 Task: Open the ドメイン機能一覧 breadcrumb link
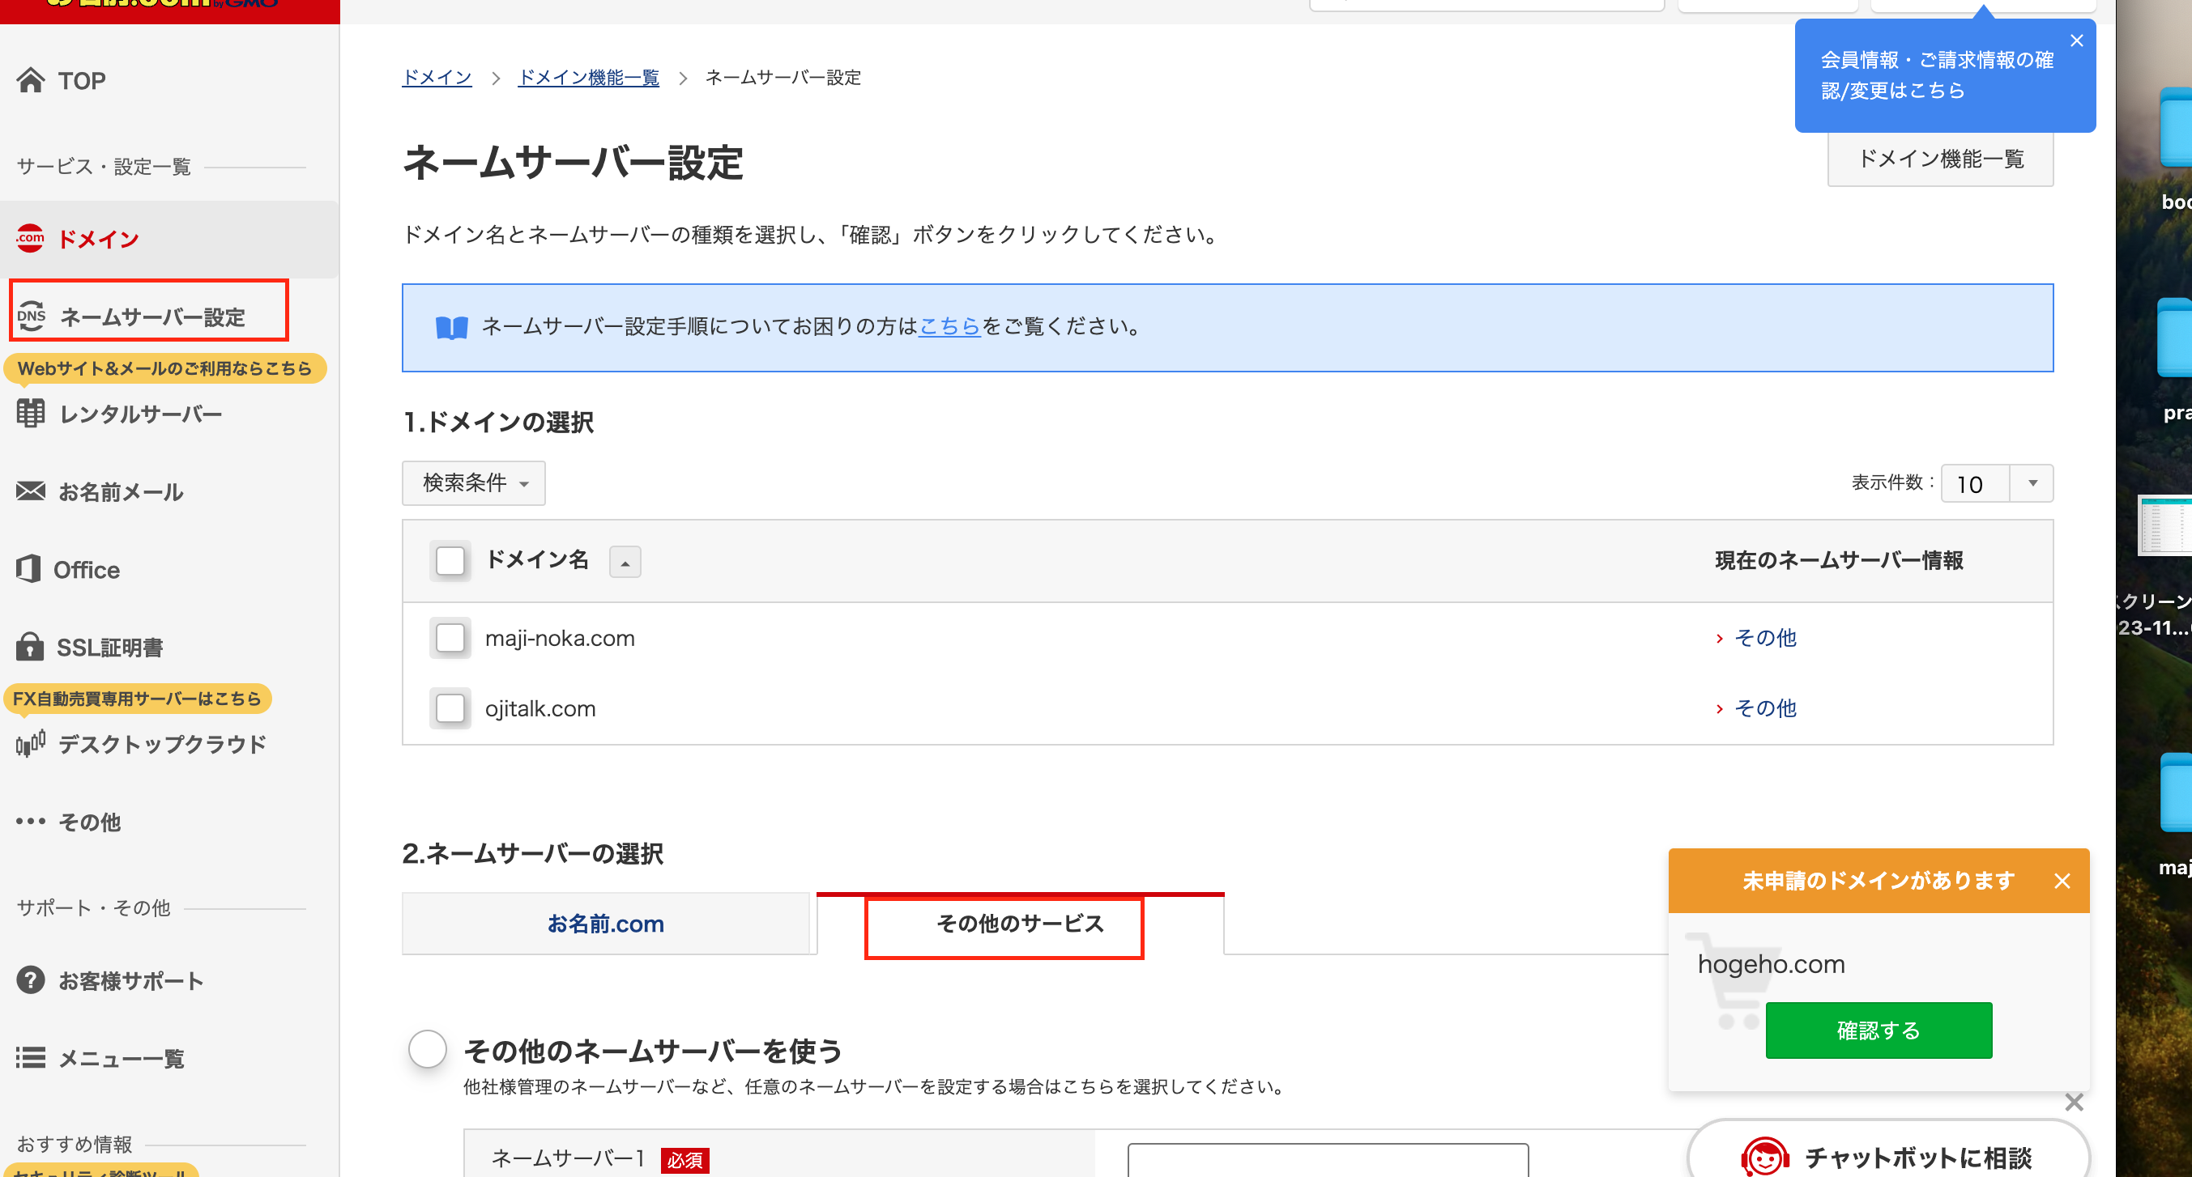click(x=588, y=78)
